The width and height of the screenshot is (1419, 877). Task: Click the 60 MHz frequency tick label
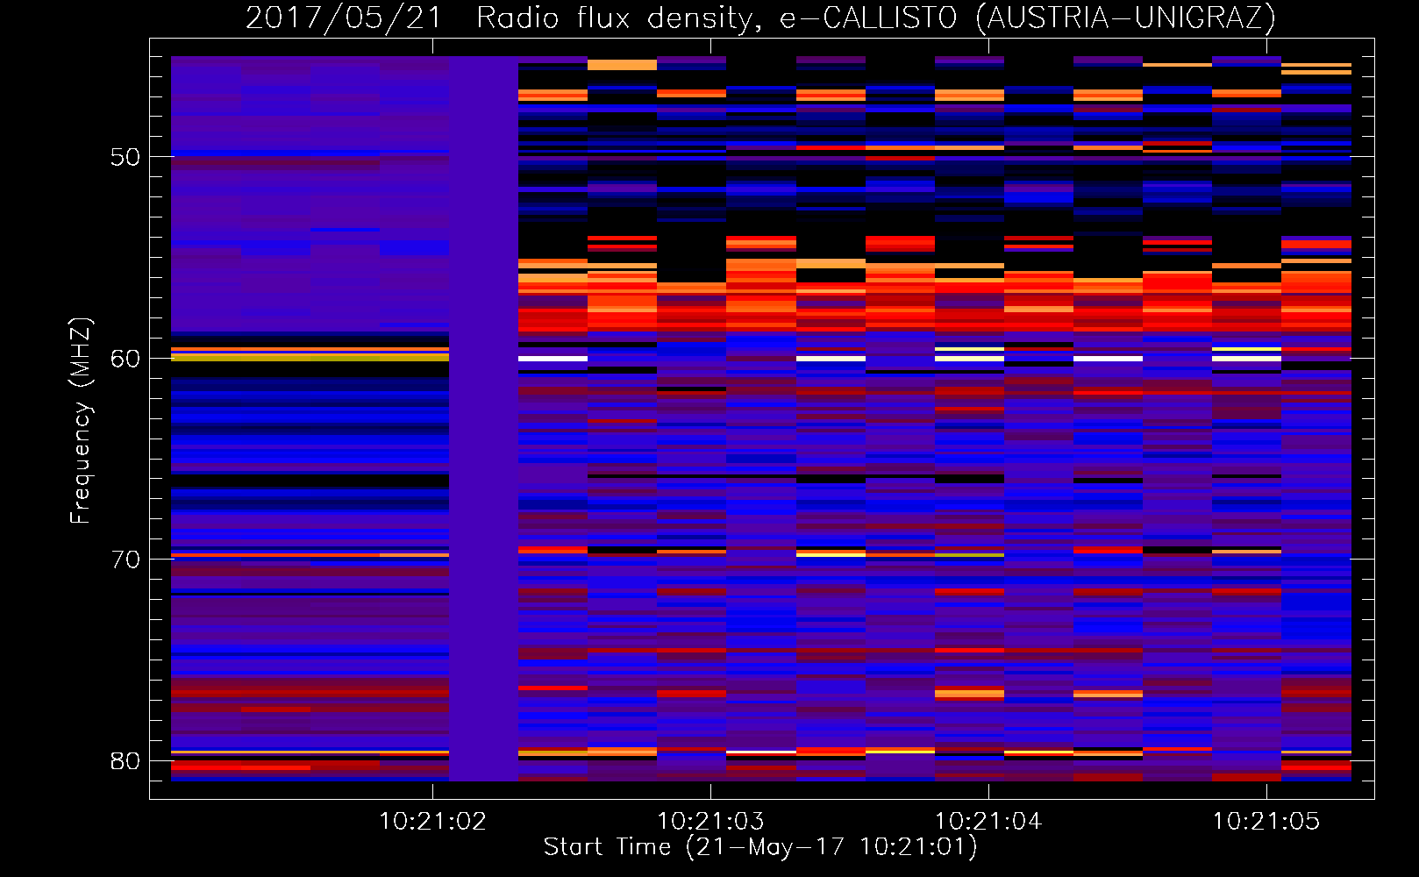(x=125, y=358)
